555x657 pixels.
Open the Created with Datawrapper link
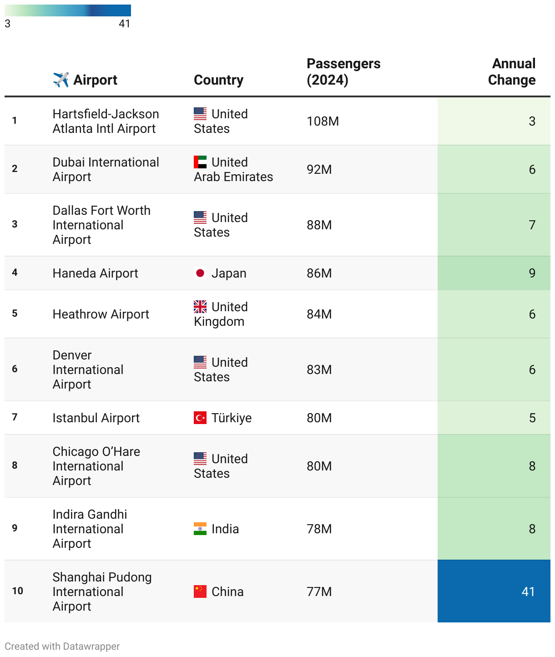pyautogui.click(x=62, y=647)
